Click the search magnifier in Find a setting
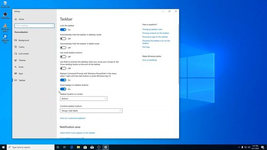Screen dimensions: 267x150 point(53,26)
